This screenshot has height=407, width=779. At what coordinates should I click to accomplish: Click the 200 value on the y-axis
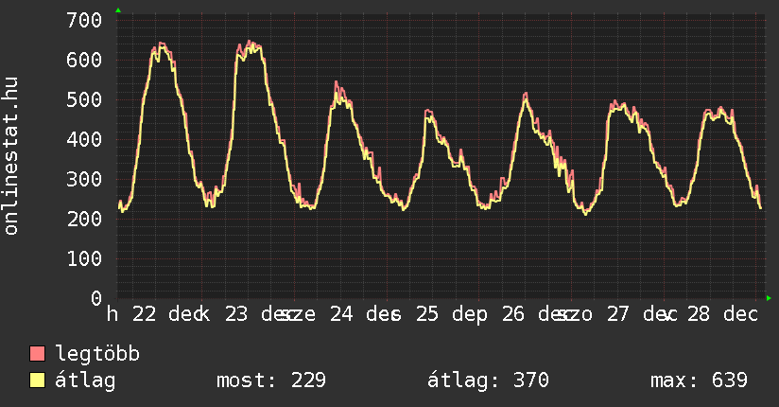[x=85, y=219]
